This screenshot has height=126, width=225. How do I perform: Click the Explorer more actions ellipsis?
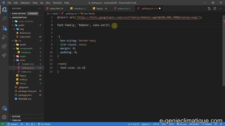click(x=39, y=8)
